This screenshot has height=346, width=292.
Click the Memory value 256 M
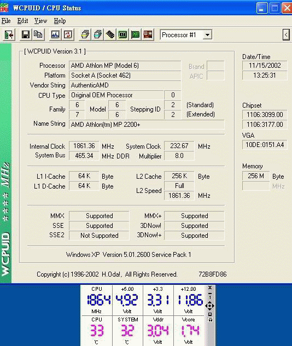pos(256,176)
